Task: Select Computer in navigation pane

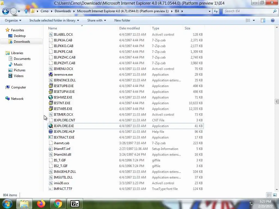Action: (19, 87)
